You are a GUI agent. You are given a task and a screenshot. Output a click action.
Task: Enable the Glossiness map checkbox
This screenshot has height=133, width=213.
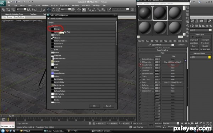[x=140, y=71]
